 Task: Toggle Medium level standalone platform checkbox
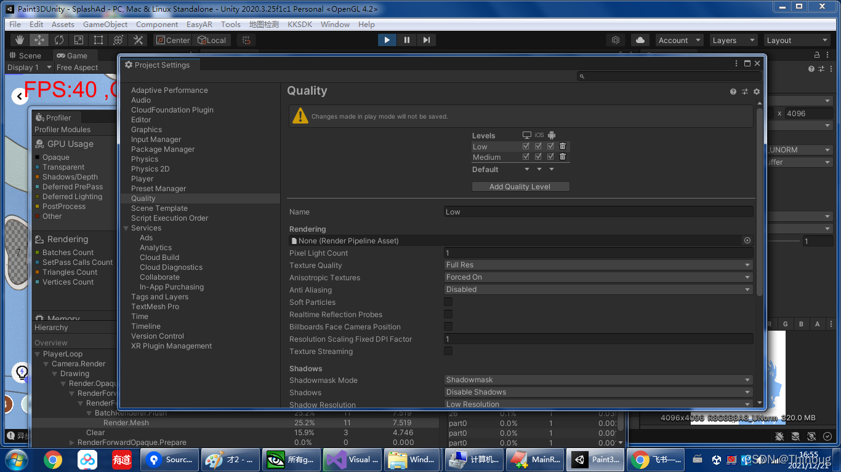pos(526,157)
